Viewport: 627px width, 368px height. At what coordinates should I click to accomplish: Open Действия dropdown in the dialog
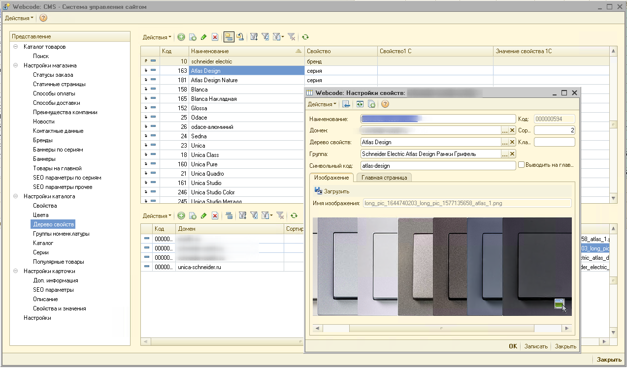pyautogui.click(x=322, y=104)
